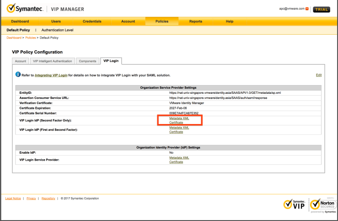Select the Default Policy submenu item
The height and width of the screenshot is (221, 338).
coord(18,30)
